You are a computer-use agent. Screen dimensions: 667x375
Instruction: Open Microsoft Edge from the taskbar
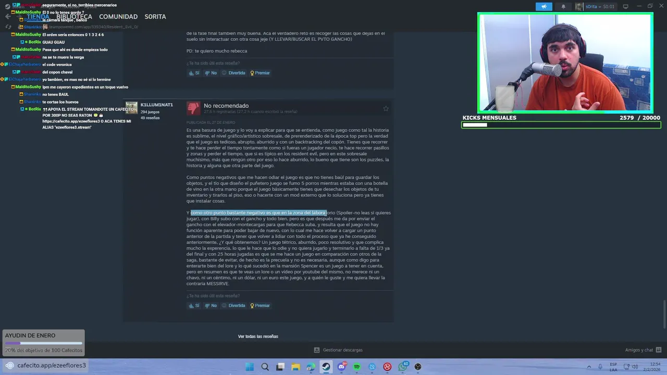point(311,367)
